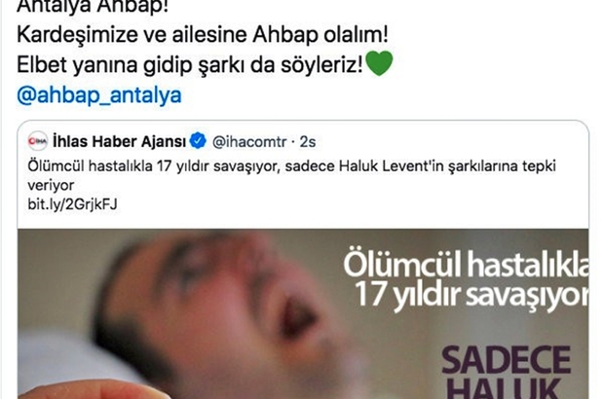Click the quoted tweet text about Haluk Levent
This screenshot has width=604, height=399.
pos(291,175)
